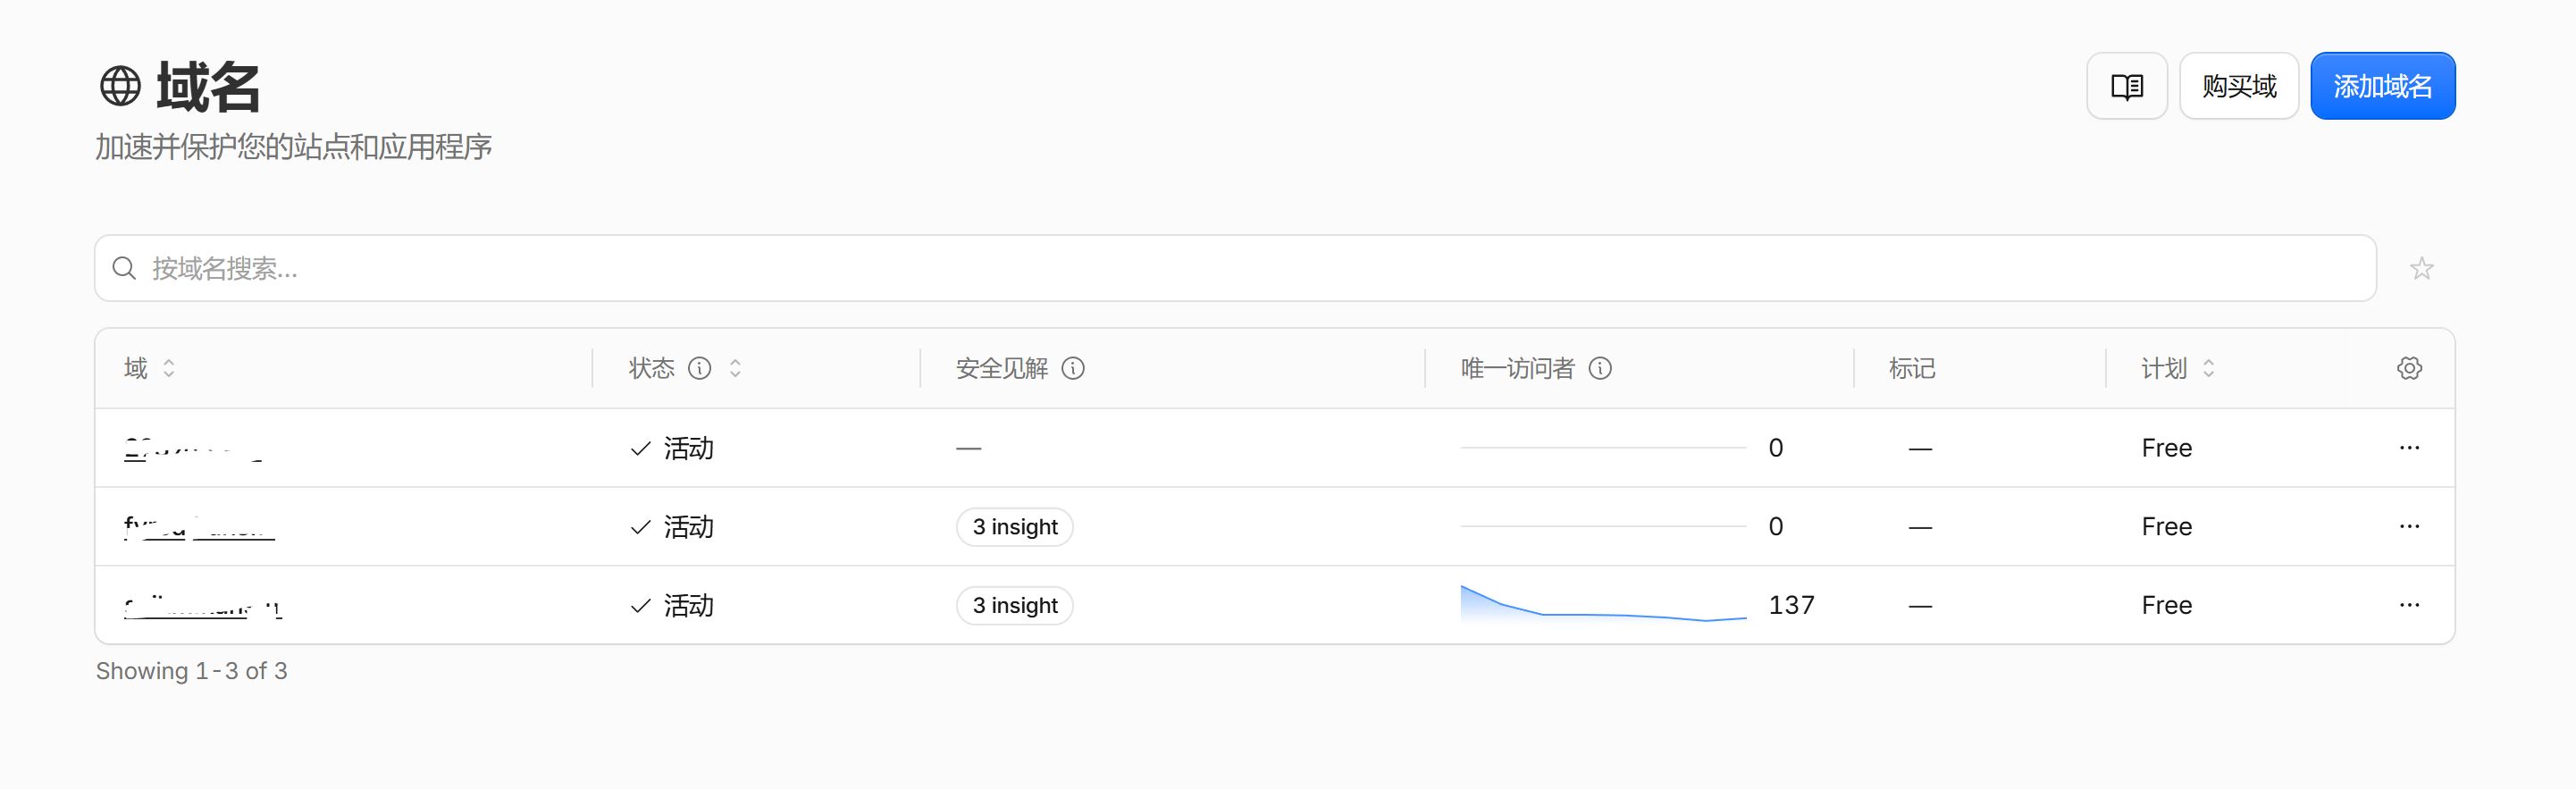The height and width of the screenshot is (789, 2576).
Task: Click the info icon beside 安全见解
Action: point(1073,368)
